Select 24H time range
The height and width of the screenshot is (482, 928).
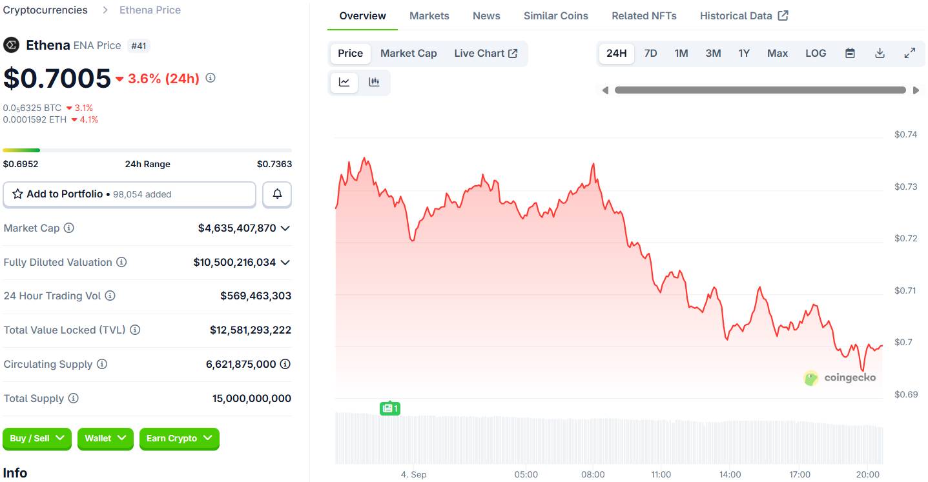(x=617, y=54)
